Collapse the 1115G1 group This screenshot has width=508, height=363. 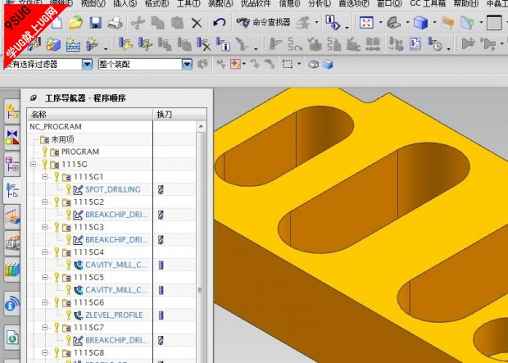click(45, 177)
